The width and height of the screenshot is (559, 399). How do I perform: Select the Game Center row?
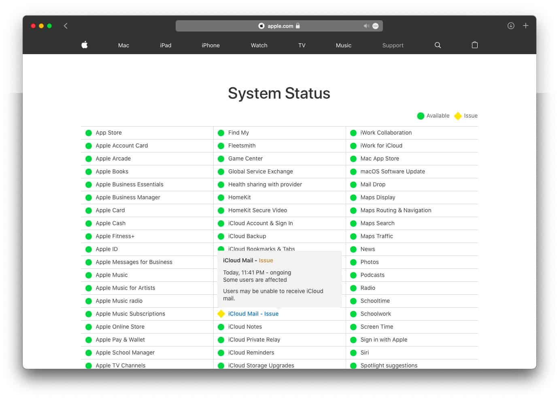(x=280, y=158)
